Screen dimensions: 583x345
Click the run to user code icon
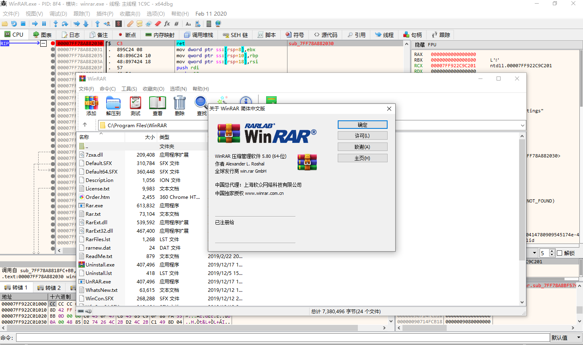coord(107,24)
